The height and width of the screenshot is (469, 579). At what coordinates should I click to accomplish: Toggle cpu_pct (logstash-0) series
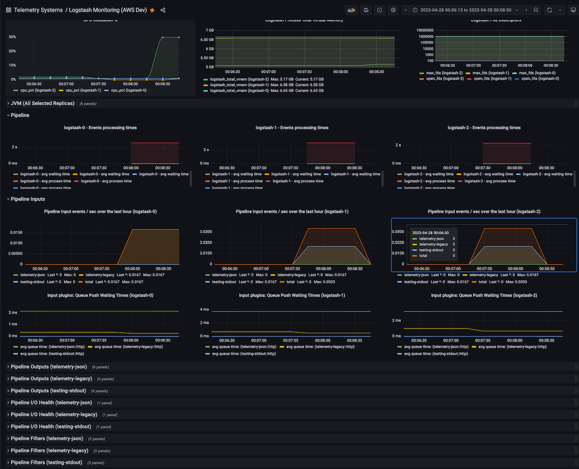(128, 91)
